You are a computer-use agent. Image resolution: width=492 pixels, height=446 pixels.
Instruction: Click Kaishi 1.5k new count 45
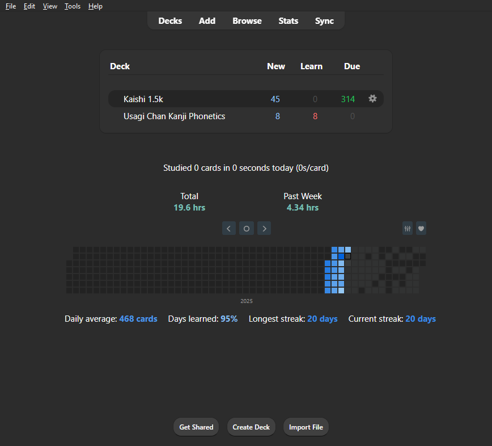pyautogui.click(x=275, y=99)
